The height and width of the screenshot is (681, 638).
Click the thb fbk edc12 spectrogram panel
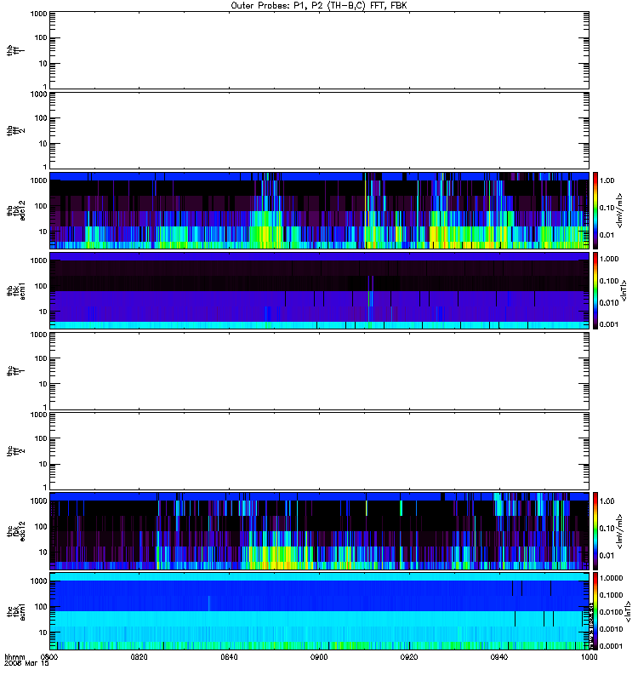[x=319, y=210]
